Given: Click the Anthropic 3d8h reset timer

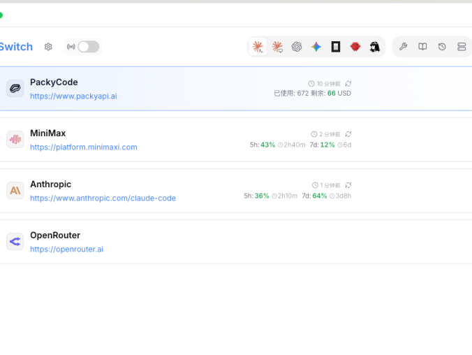Looking at the screenshot, I should pos(341,196).
